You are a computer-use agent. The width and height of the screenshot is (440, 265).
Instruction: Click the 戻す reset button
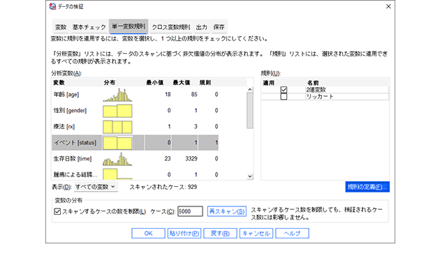tap(220, 234)
